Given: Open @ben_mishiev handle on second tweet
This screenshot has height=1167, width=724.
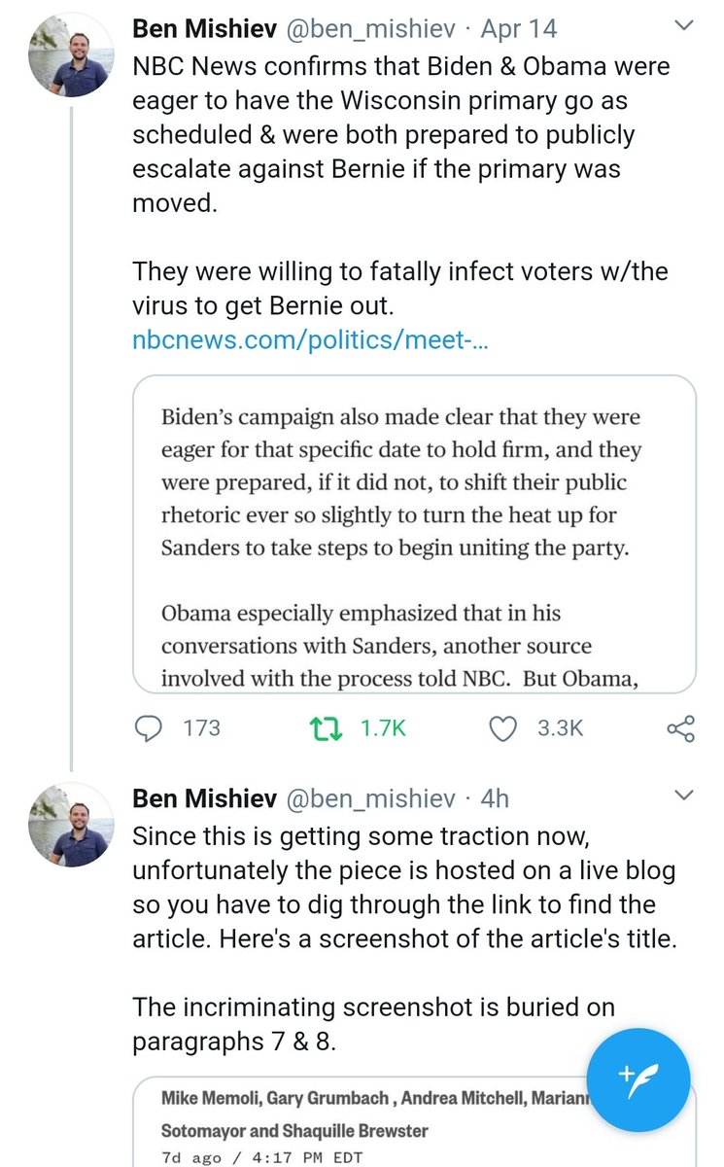Looking at the screenshot, I should point(367,798).
